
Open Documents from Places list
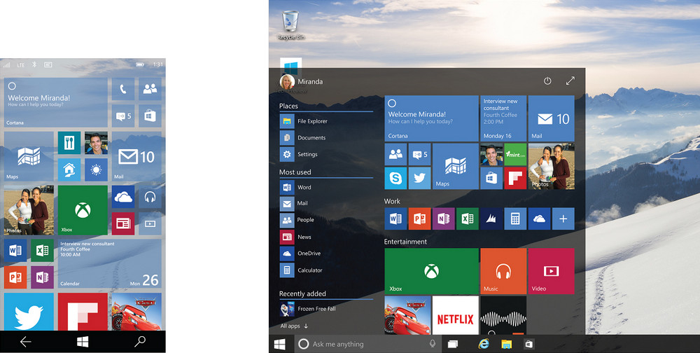326,137
